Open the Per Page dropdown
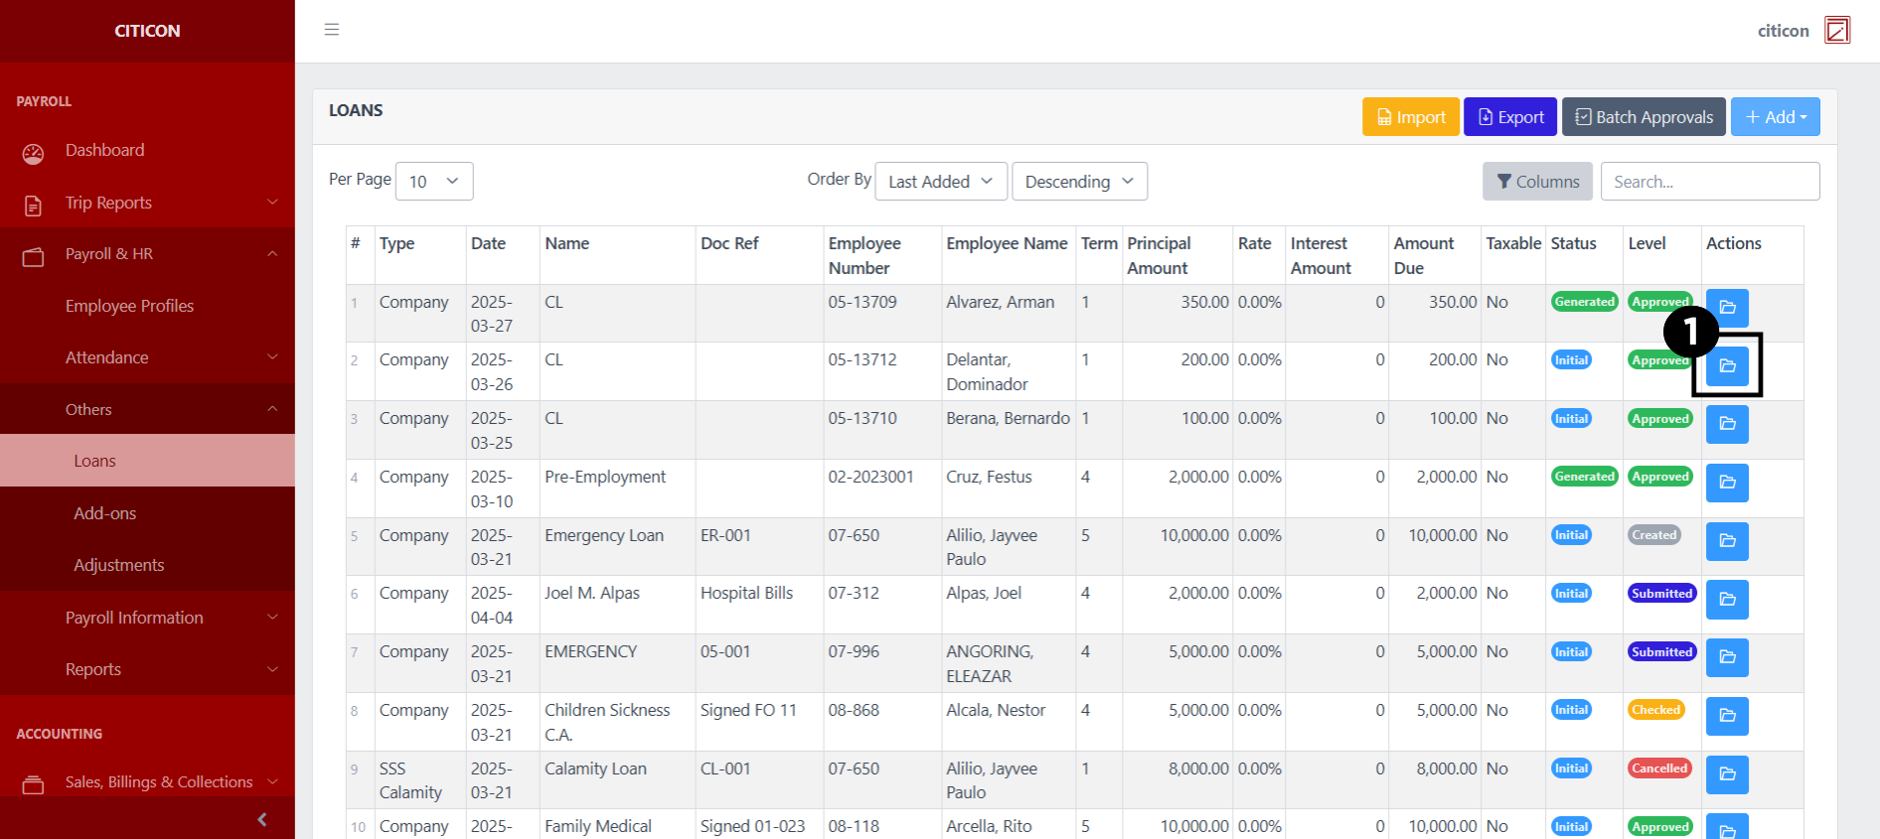Screen dimensions: 1880x839 tap(434, 182)
